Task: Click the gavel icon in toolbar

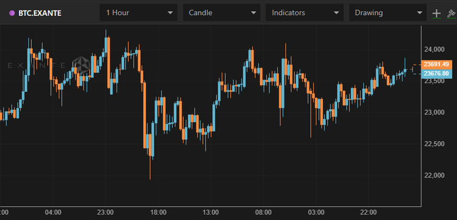Action: [x=451, y=13]
